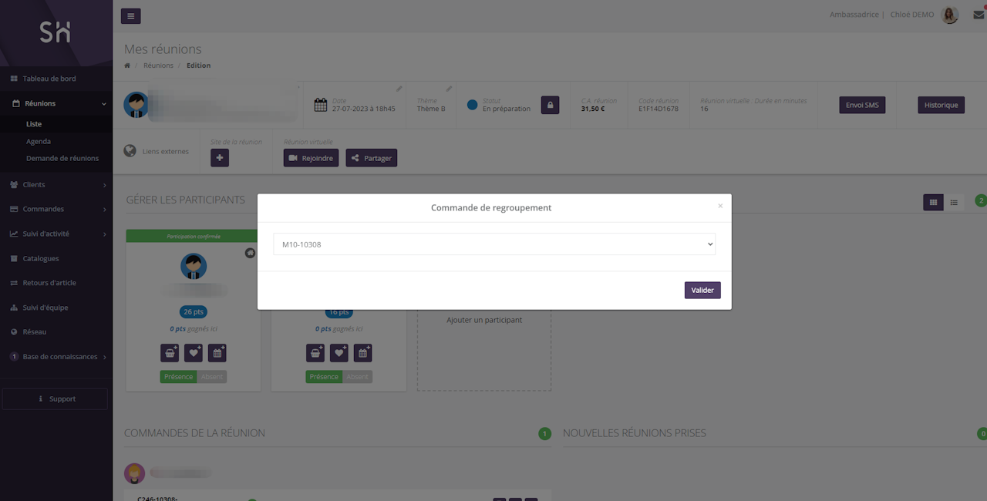Open the M10-10308 order dropdown
This screenshot has width=987, height=501.
click(493, 244)
